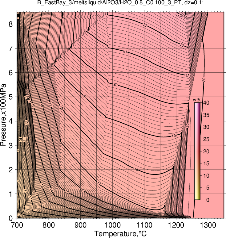This screenshot has height=238, width=226.
Task: Click the wt% label above the colorbar
Action: click(x=197, y=100)
